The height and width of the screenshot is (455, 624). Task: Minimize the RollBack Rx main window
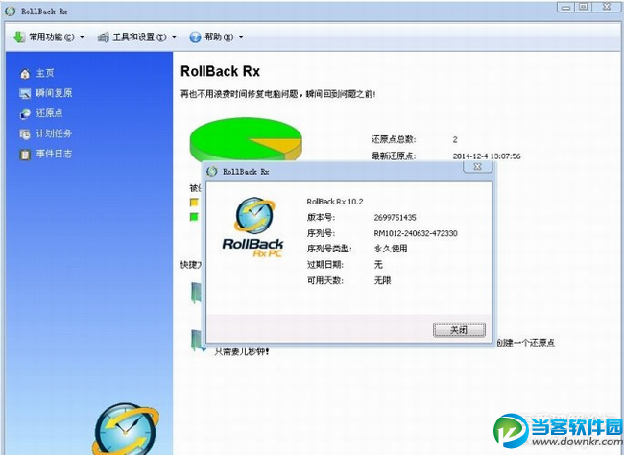click(x=565, y=7)
